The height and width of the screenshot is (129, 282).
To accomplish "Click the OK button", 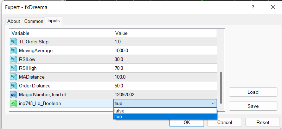I will tap(187, 123).
